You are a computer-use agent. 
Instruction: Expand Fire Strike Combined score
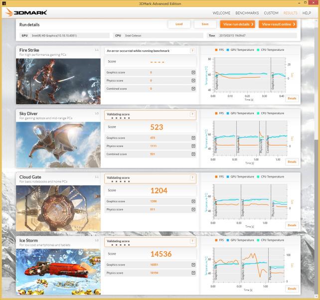[x=193, y=89]
